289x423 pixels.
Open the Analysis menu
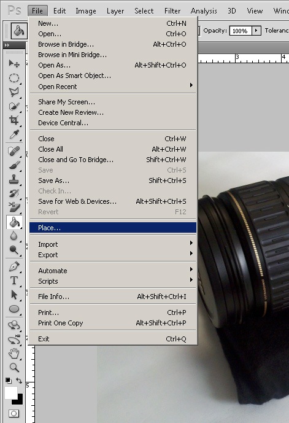pos(204,11)
